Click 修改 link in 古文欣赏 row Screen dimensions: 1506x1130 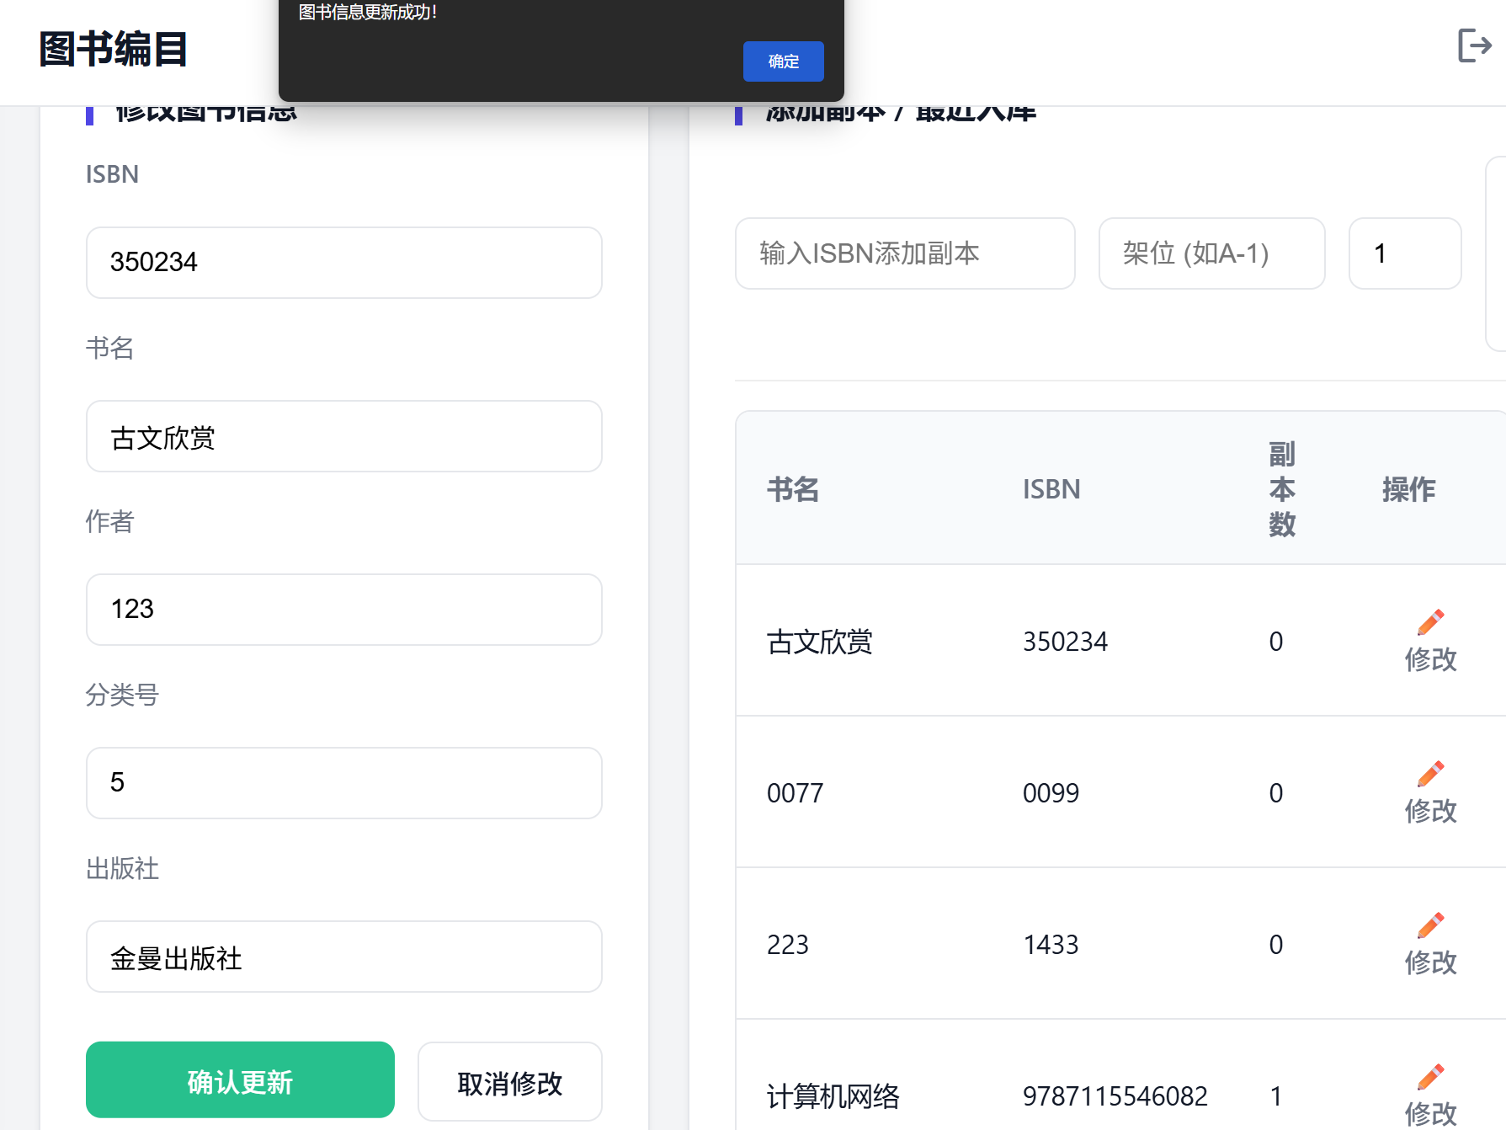1430,659
